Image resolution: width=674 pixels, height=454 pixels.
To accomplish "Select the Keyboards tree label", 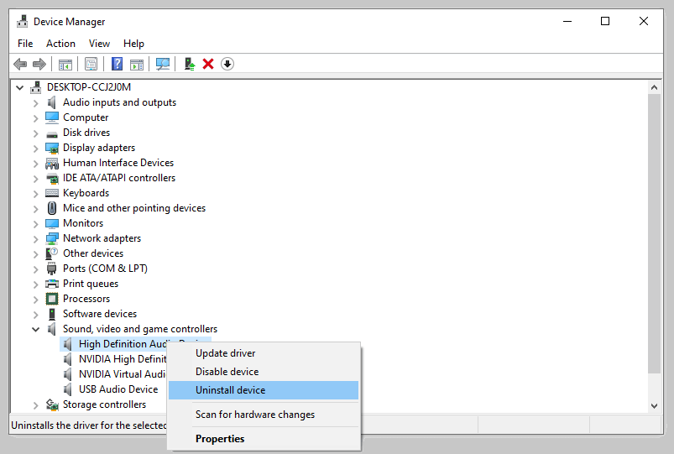I will tap(86, 193).
